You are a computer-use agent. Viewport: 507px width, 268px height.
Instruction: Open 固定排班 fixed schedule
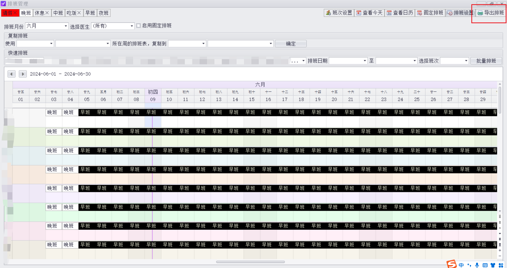(x=430, y=13)
